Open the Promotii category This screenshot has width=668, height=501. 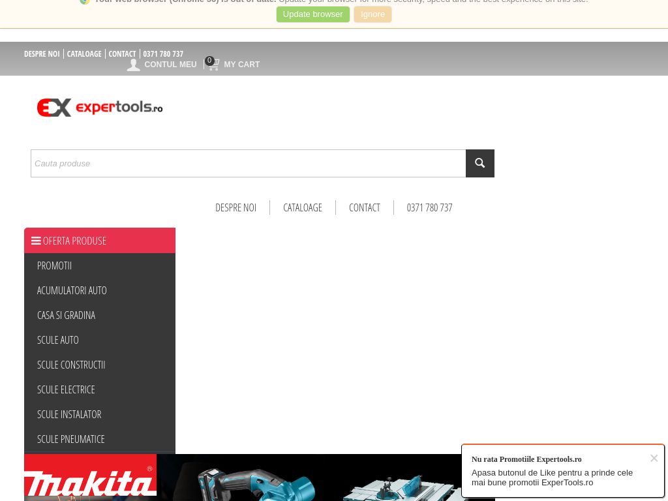55,266
